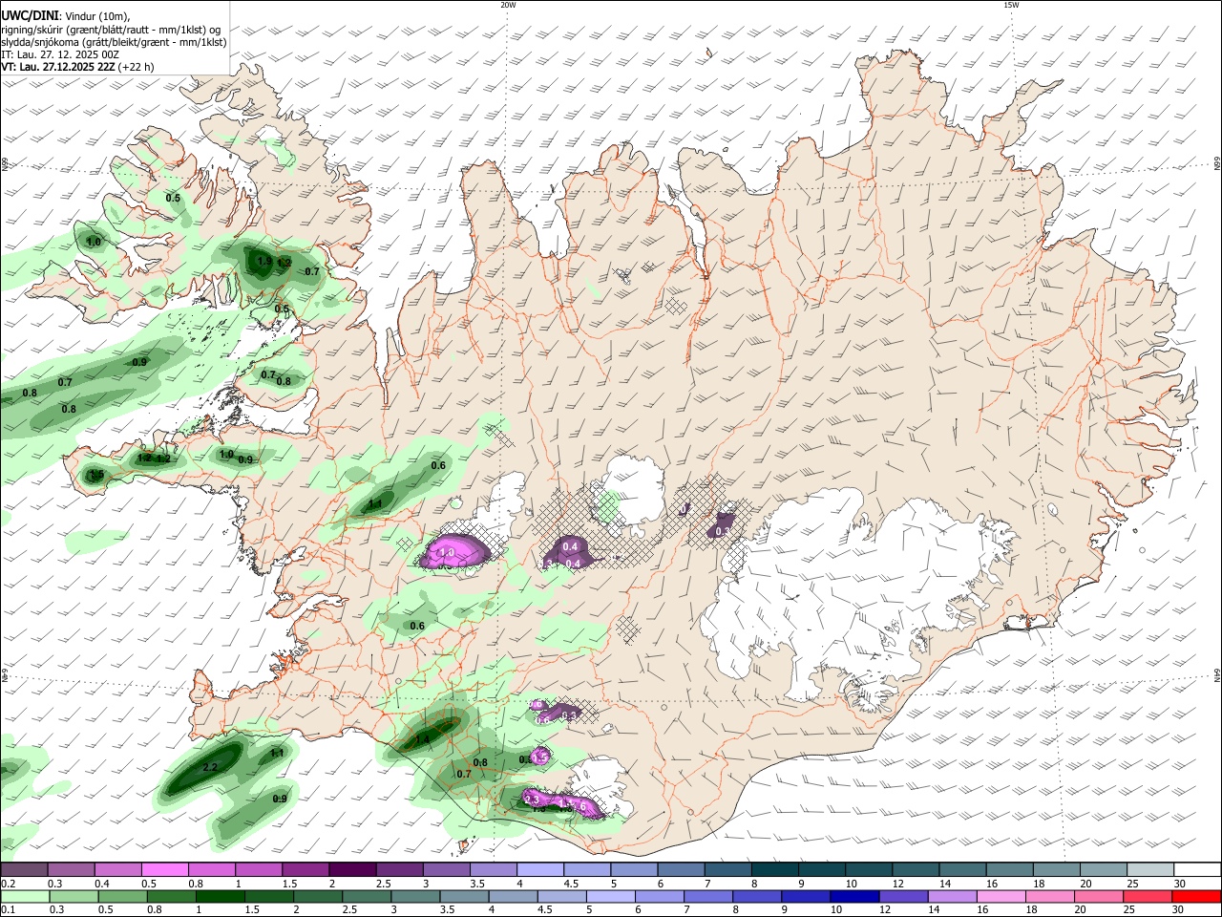Screen dimensions: 1222x917
Task: Select the deep blue lower swatch labeled 10
Action: tap(854, 896)
